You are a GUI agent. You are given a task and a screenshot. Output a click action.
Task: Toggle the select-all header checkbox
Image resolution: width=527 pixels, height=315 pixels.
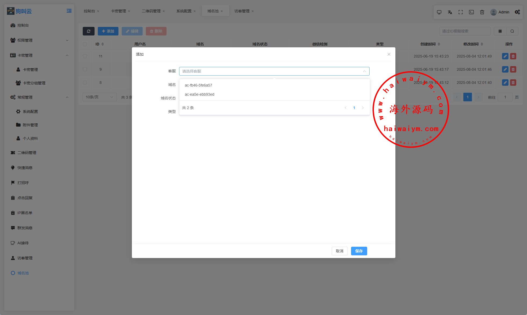coord(85,44)
